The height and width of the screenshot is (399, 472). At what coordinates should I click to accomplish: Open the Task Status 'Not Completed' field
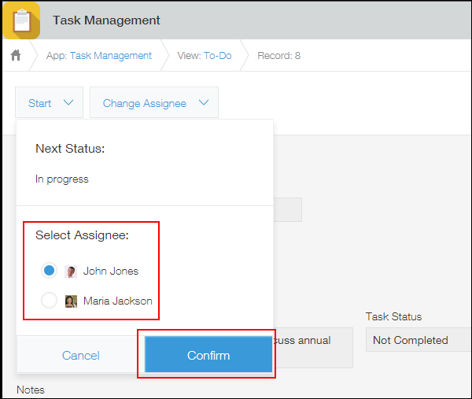click(419, 341)
